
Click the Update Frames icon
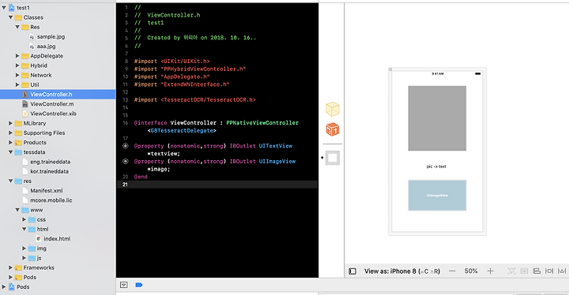pyautogui.click(x=511, y=271)
